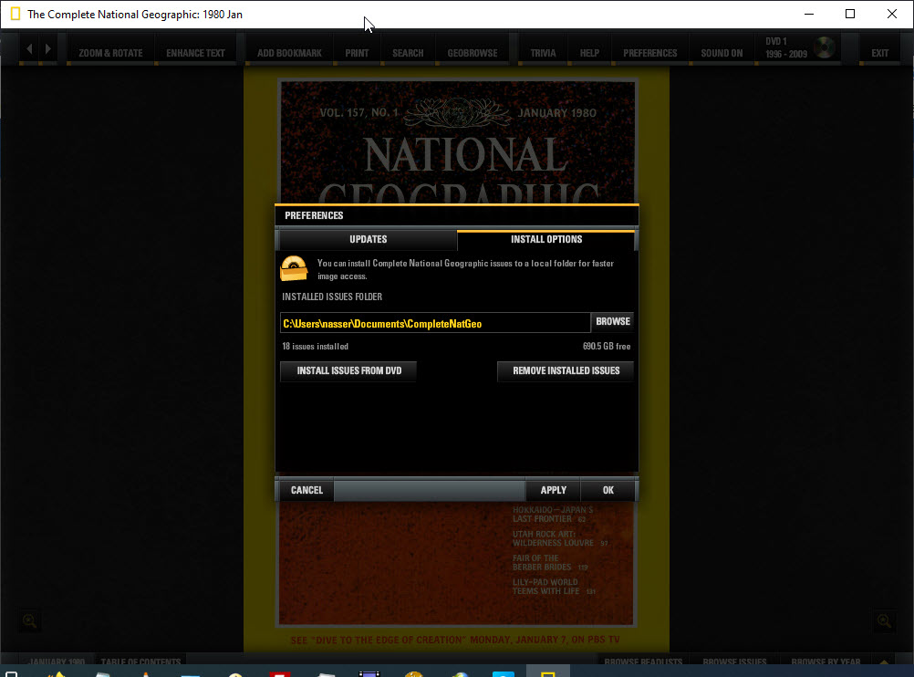
Task: Click Print in the toolbar
Action: pyautogui.click(x=357, y=53)
